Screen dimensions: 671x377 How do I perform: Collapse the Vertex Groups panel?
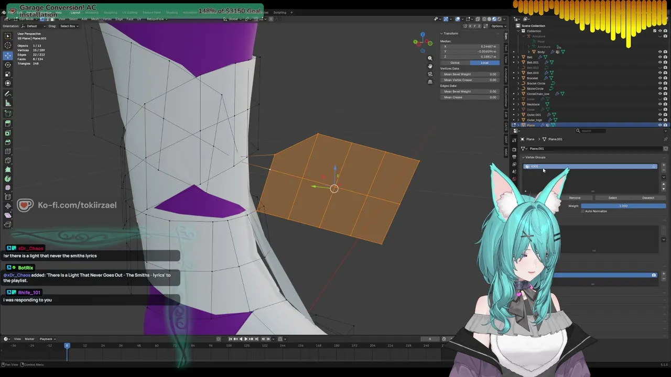pos(523,157)
